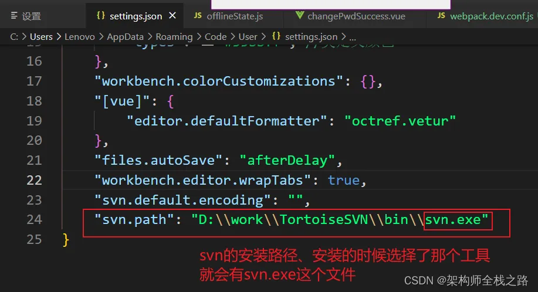Click the chevron after AppData in breadcrumb
The image size is (538, 292).
(x=150, y=37)
